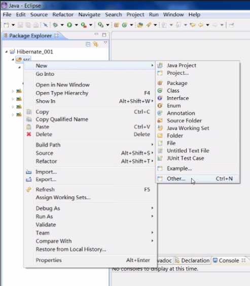This screenshot has height=286, width=250.
Task: Select Restore from Local History...
Action: point(90,249)
